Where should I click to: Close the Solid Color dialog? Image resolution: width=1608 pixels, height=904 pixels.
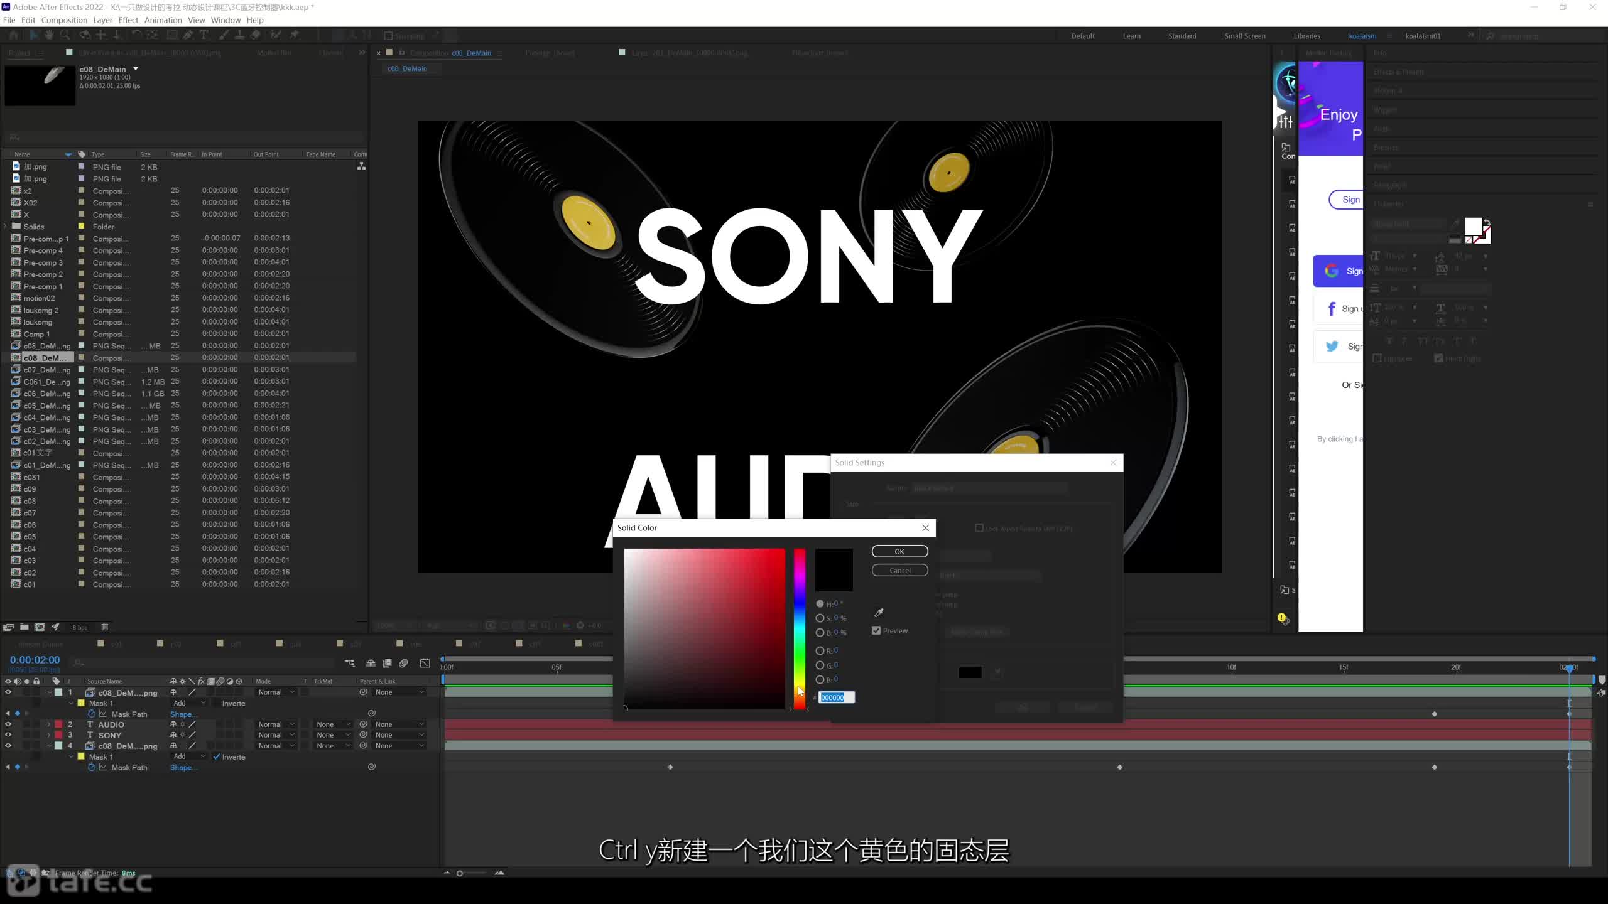(x=925, y=527)
